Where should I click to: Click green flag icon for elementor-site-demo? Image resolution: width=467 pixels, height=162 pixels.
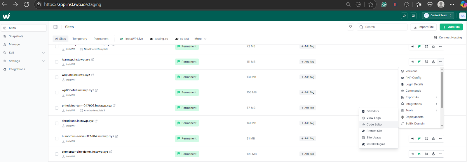click(x=419, y=154)
